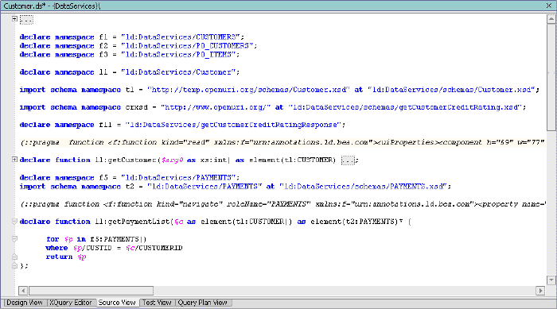Click the "ld:DataServices/CUSTOMERS" string
The width and height of the screenshot is (557, 309).
tap(181, 37)
